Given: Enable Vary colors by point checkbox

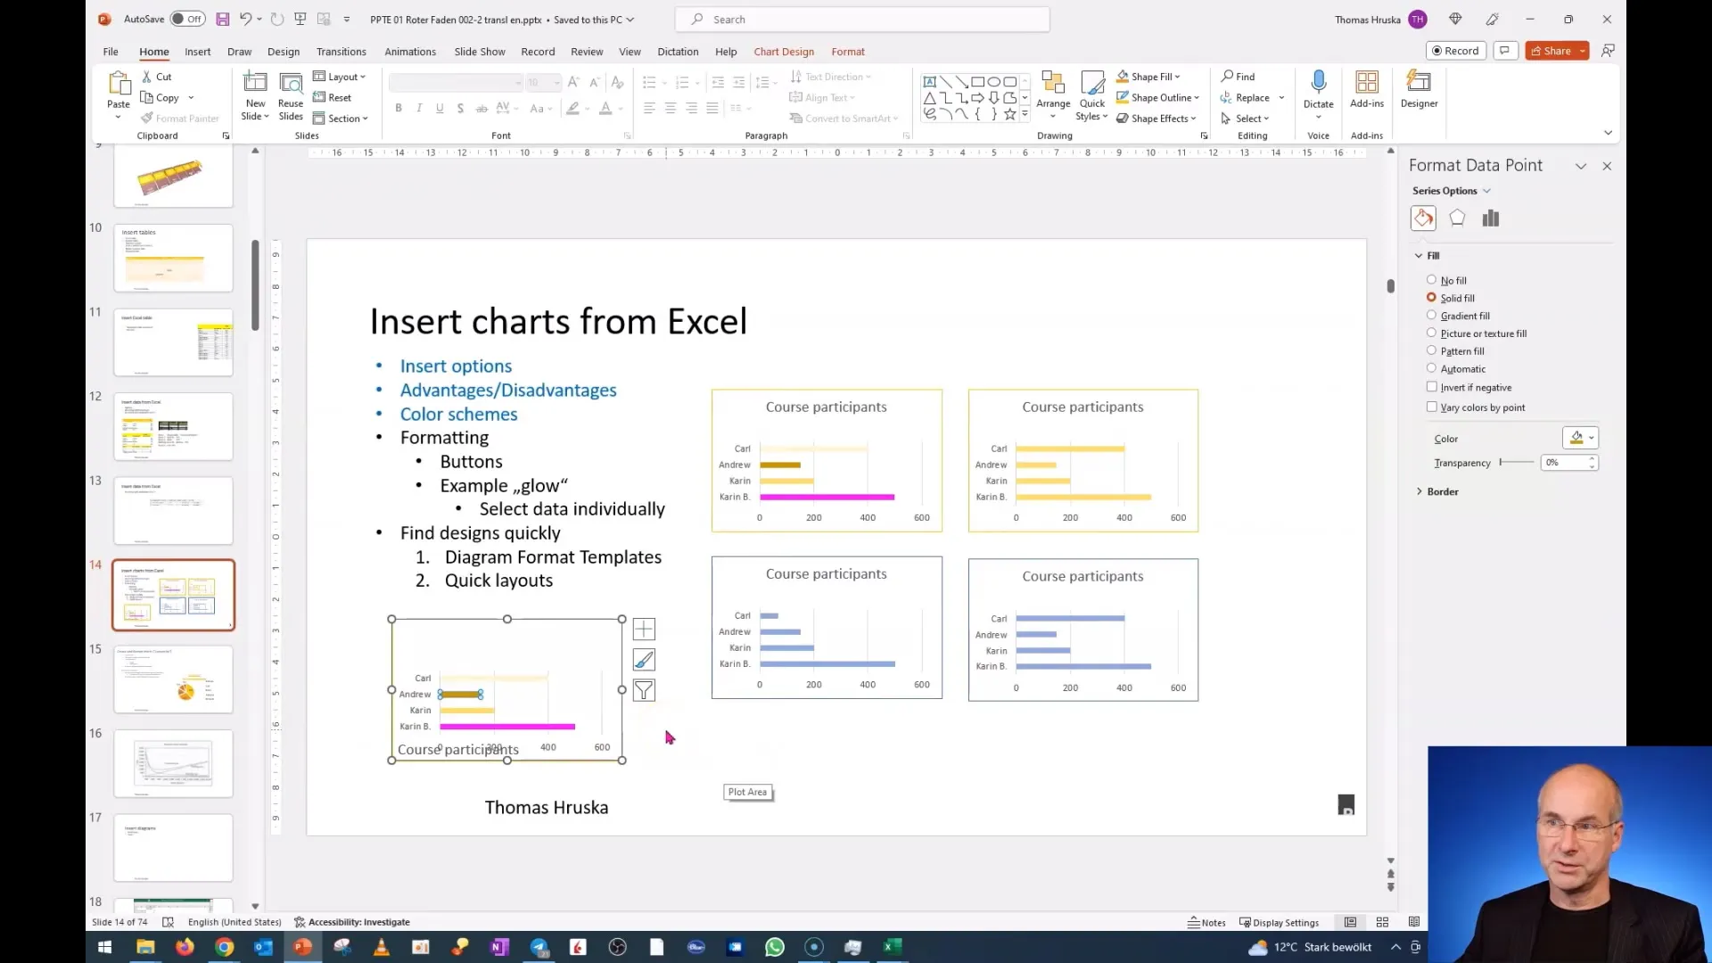Looking at the screenshot, I should [x=1433, y=407].
